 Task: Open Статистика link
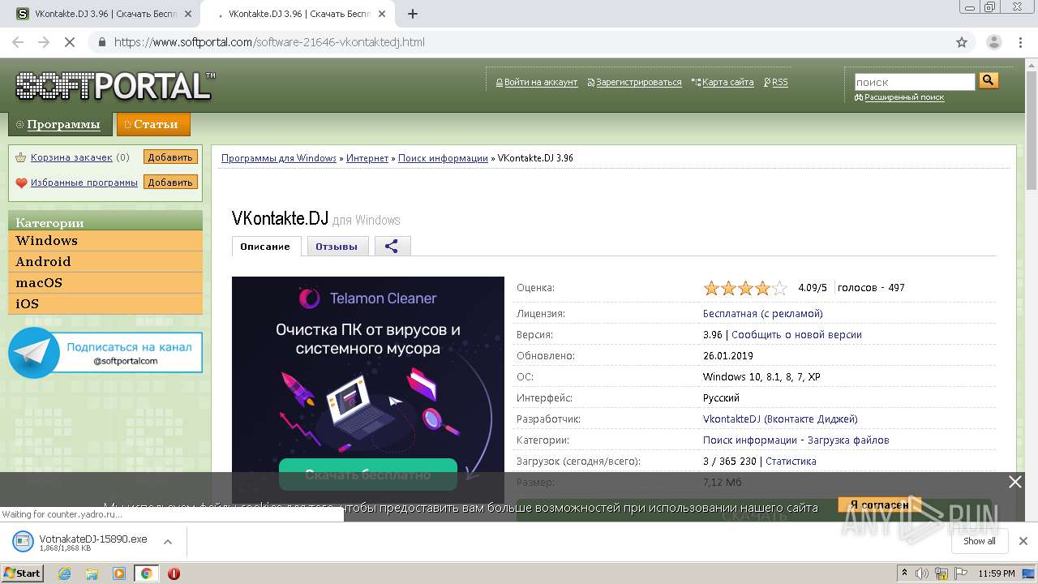click(x=791, y=462)
